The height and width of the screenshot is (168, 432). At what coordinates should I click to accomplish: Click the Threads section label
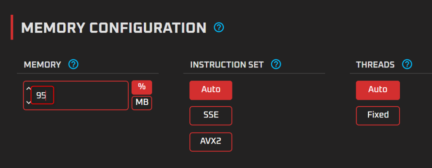pyautogui.click(x=375, y=65)
